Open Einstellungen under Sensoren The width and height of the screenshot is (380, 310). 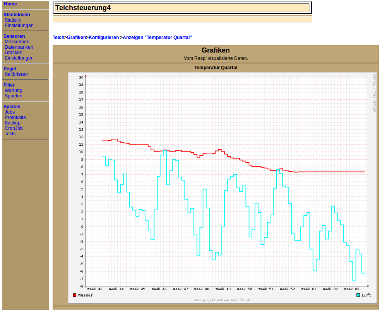[x=19, y=58]
